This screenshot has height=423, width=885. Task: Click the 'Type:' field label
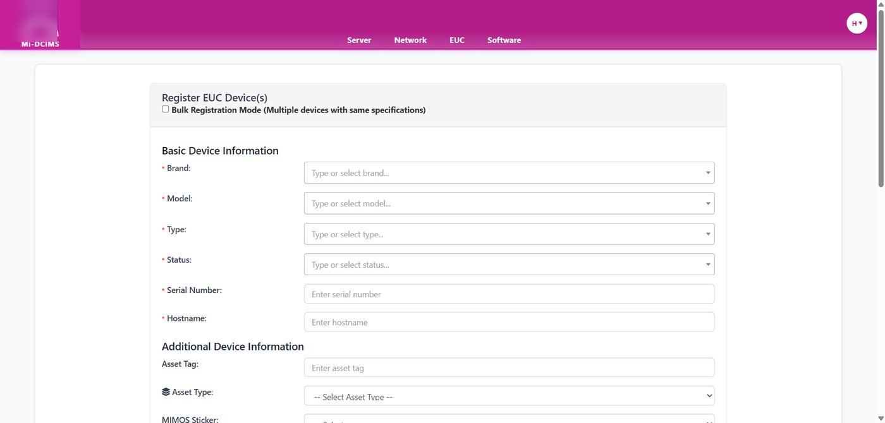(176, 230)
